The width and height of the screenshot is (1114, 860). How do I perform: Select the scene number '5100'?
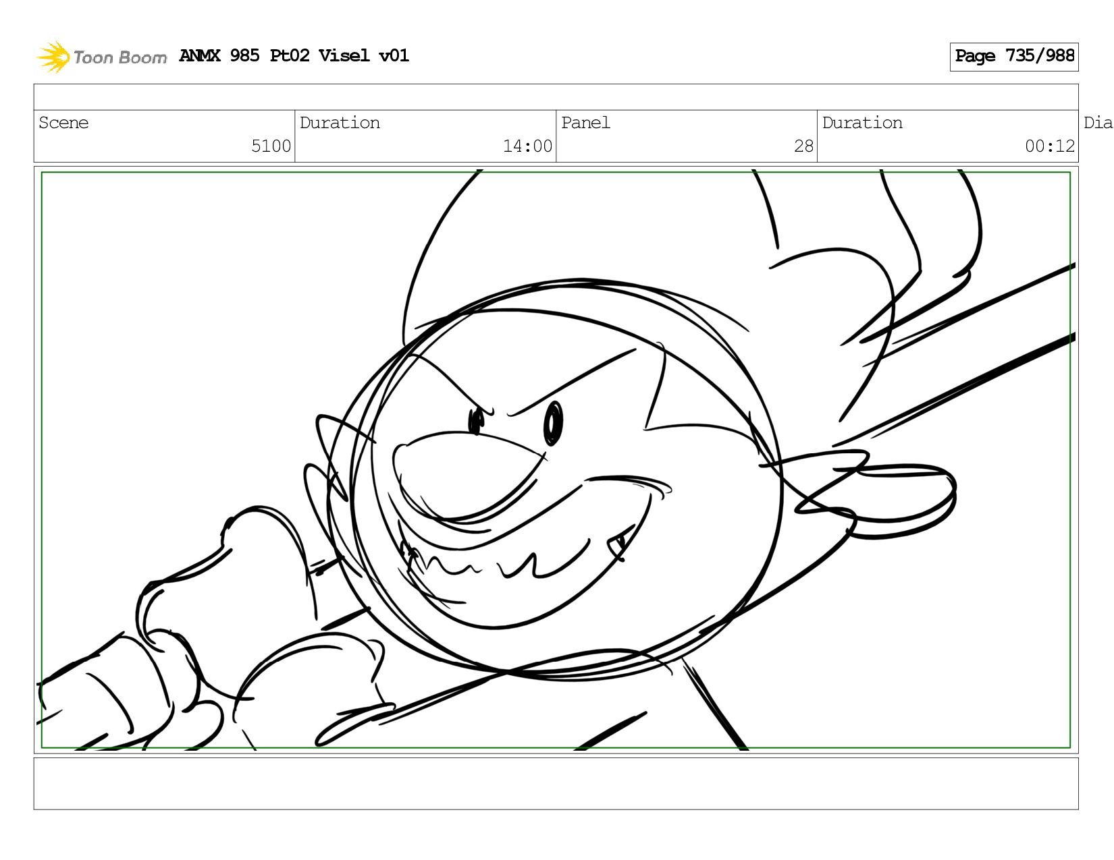tap(271, 146)
